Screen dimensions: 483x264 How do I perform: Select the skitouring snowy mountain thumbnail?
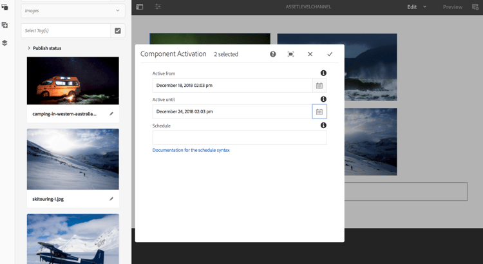(x=73, y=159)
